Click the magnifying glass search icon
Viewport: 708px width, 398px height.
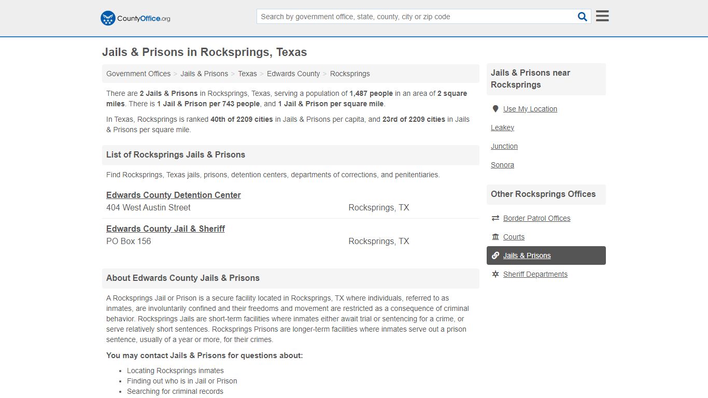[x=583, y=17]
